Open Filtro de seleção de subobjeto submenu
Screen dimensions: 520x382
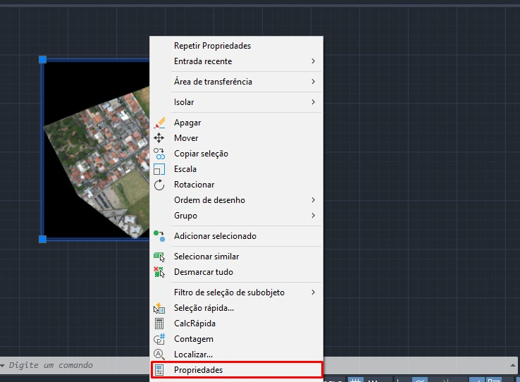coord(237,292)
